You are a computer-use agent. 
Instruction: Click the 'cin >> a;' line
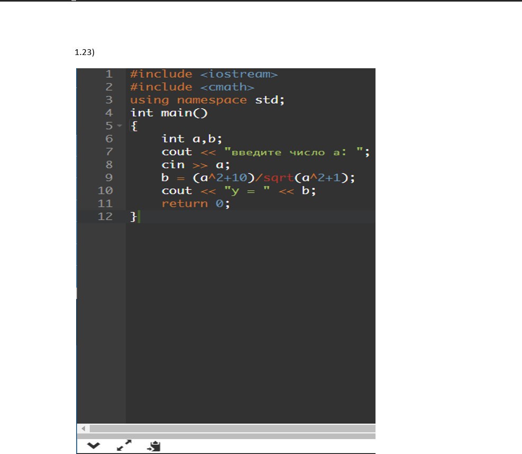tap(196, 165)
